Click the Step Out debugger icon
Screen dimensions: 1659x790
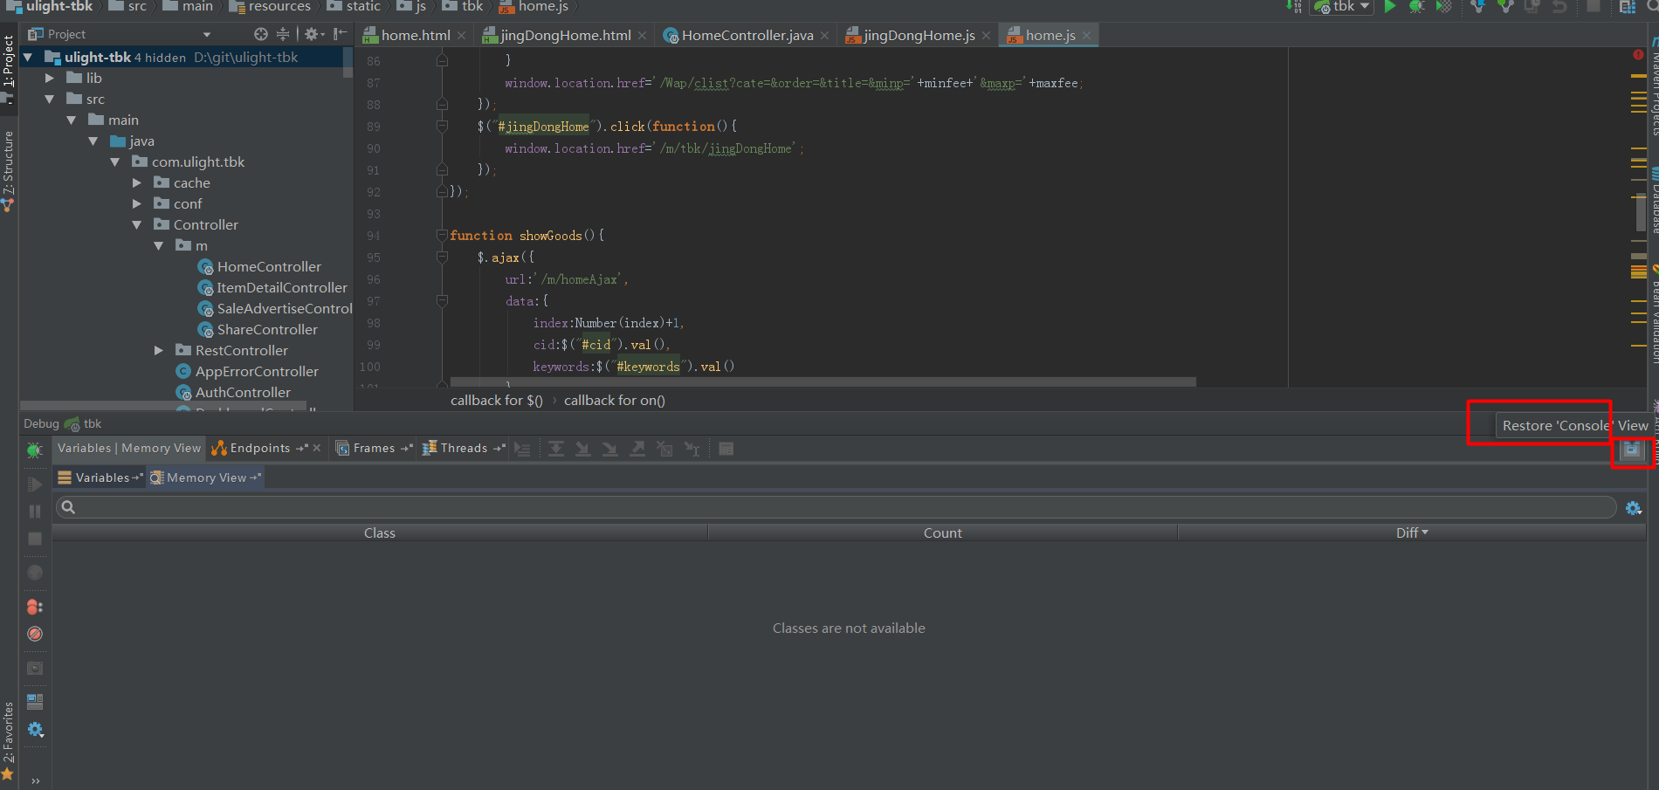637,448
